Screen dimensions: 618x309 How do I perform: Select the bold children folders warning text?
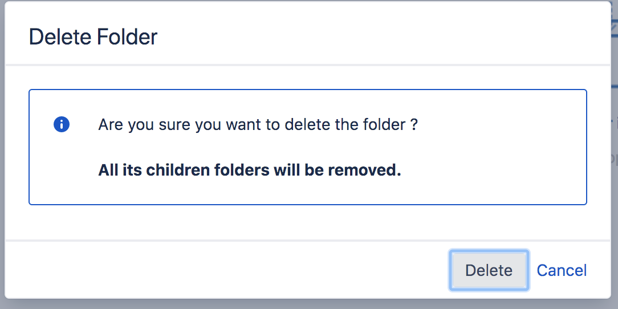(250, 170)
